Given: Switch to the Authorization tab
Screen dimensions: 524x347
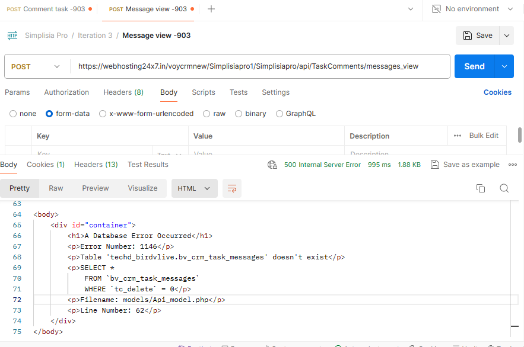Looking at the screenshot, I should pos(66,92).
